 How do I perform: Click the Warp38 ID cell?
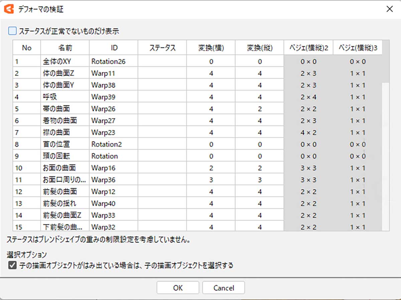pyautogui.click(x=114, y=85)
